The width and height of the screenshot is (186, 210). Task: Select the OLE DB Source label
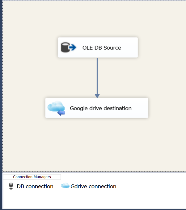102,48
